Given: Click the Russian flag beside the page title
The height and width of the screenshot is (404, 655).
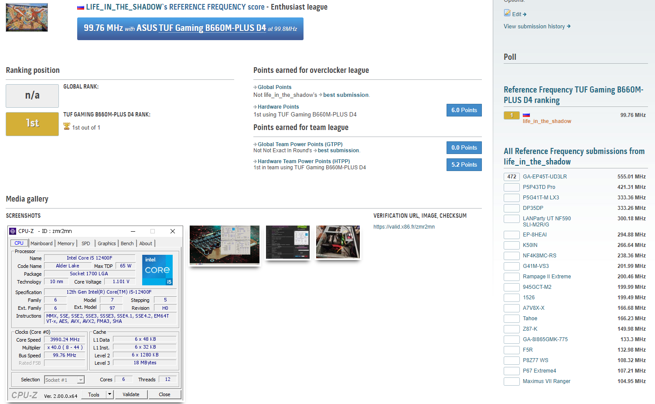Looking at the screenshot, I should 81,7.
